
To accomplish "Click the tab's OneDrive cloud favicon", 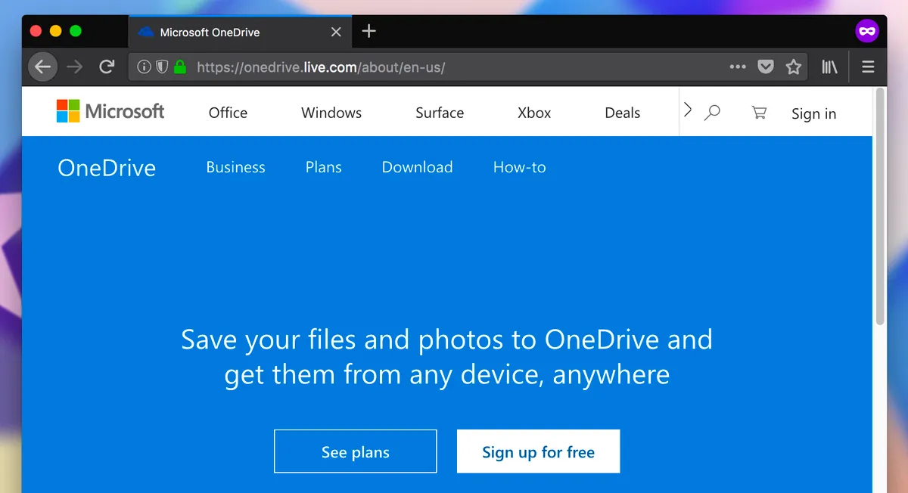I will (x=146, y=32).
